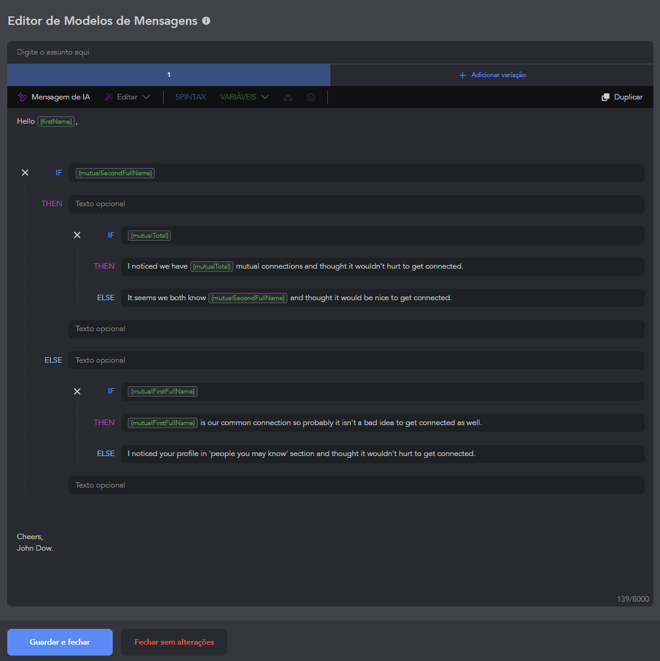Click the 'Cheers,' closing line

[x=30, y=537]
